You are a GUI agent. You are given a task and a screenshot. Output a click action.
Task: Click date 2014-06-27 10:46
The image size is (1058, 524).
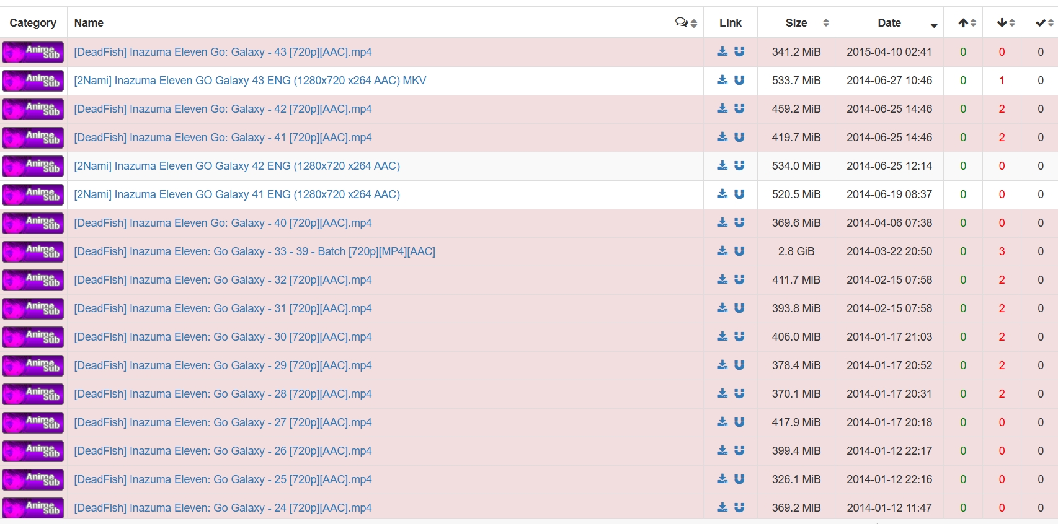point(889,81)
